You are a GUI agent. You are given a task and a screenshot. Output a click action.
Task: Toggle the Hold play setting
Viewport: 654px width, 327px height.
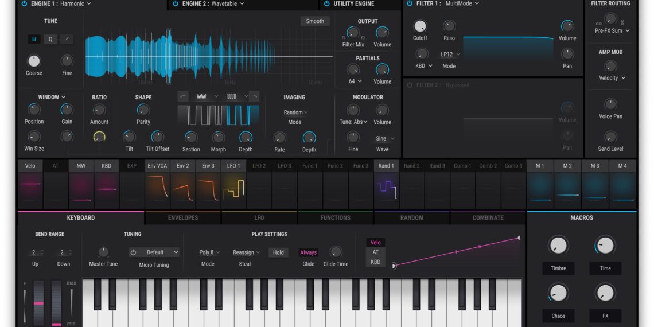[278, 252]
